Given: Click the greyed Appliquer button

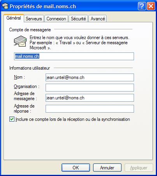Looking at the screenshot, I should [139, 168].
